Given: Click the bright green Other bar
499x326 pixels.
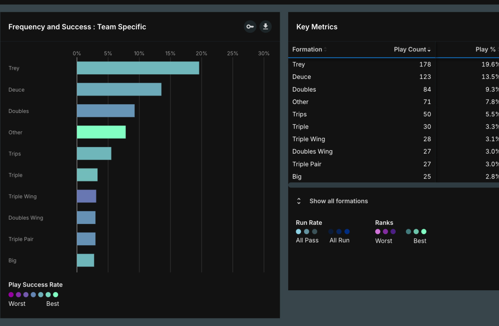Looking at the screenshot, I should pyautogui.click(x=101, y=132).
